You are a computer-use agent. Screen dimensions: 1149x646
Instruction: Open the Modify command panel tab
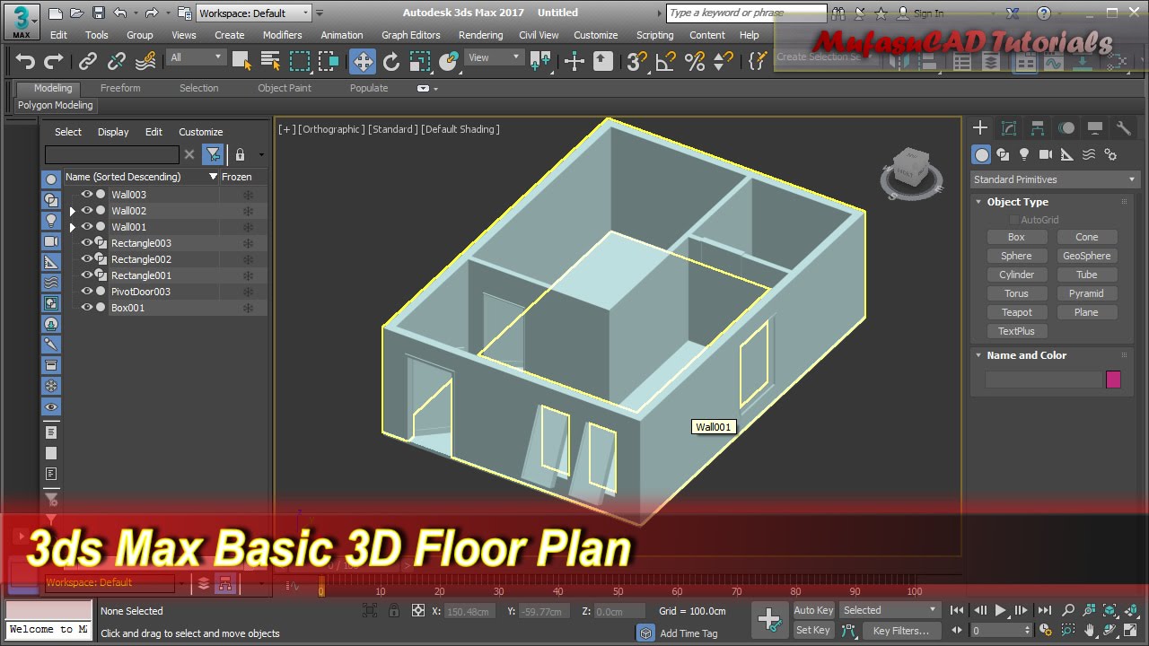click(1009, 128)
